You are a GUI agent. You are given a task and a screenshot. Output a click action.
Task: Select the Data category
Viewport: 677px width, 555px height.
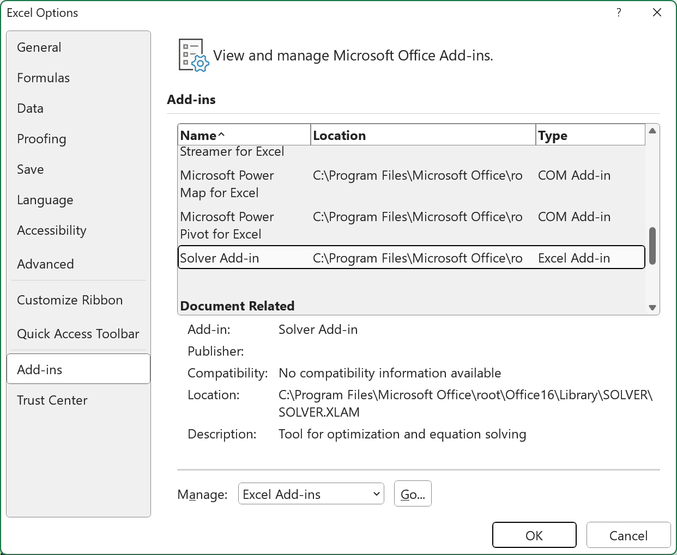(78, 108)
